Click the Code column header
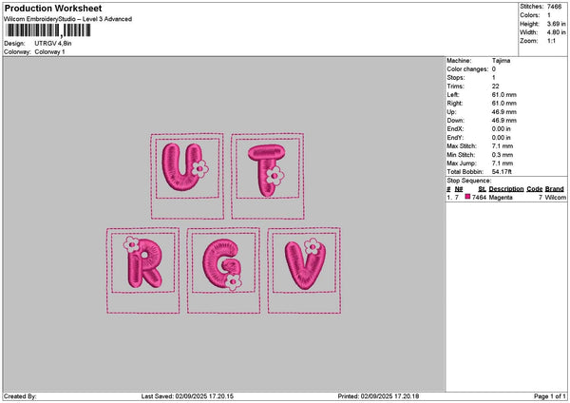 click(534, 189)
